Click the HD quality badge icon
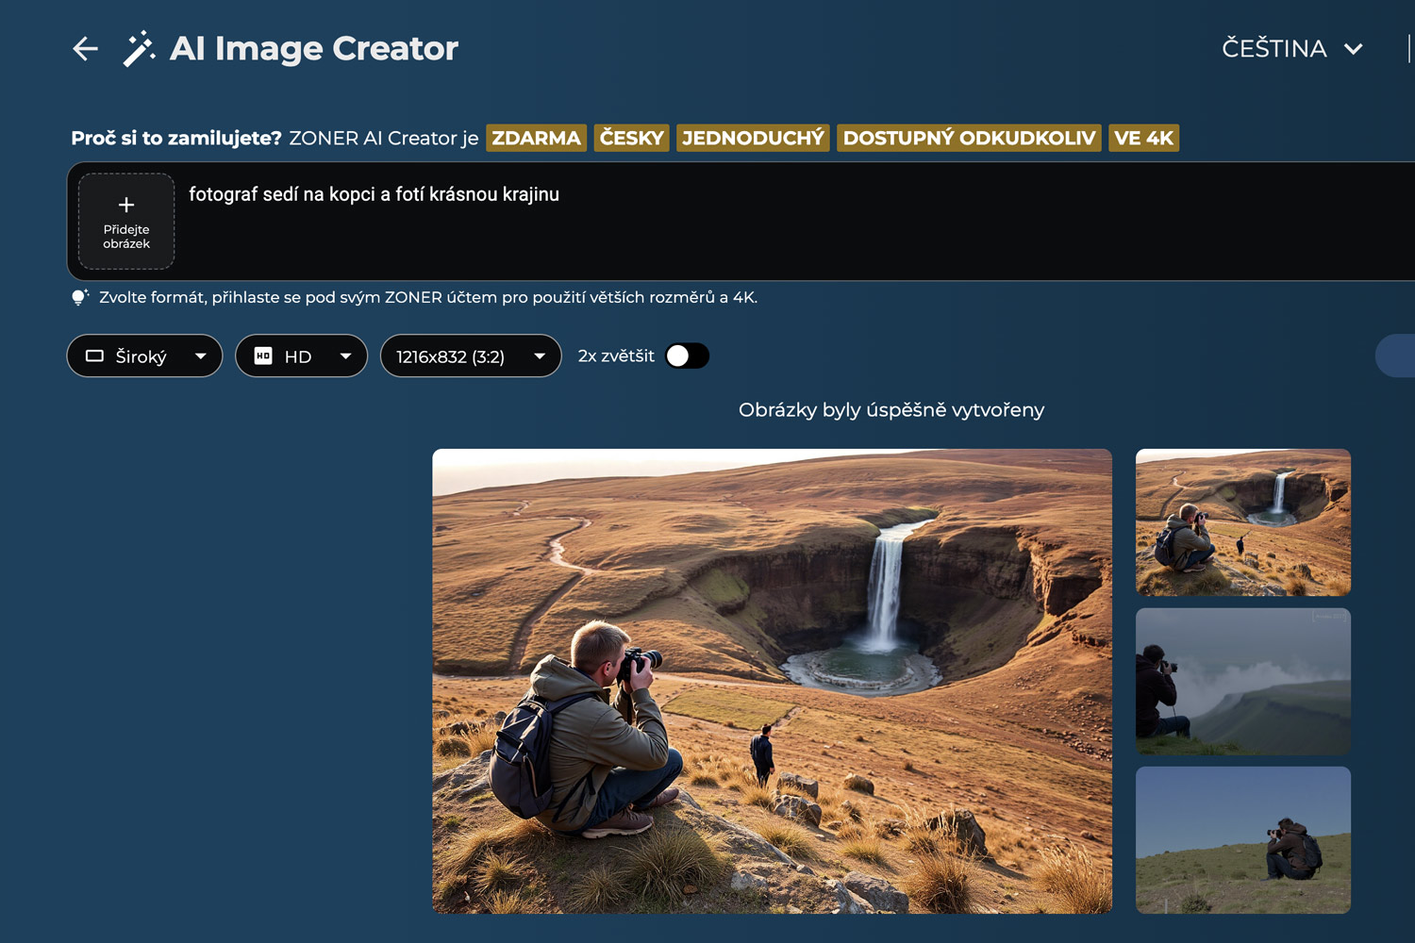The height and width of the screenshot is (943, 1415). [263, 356]
